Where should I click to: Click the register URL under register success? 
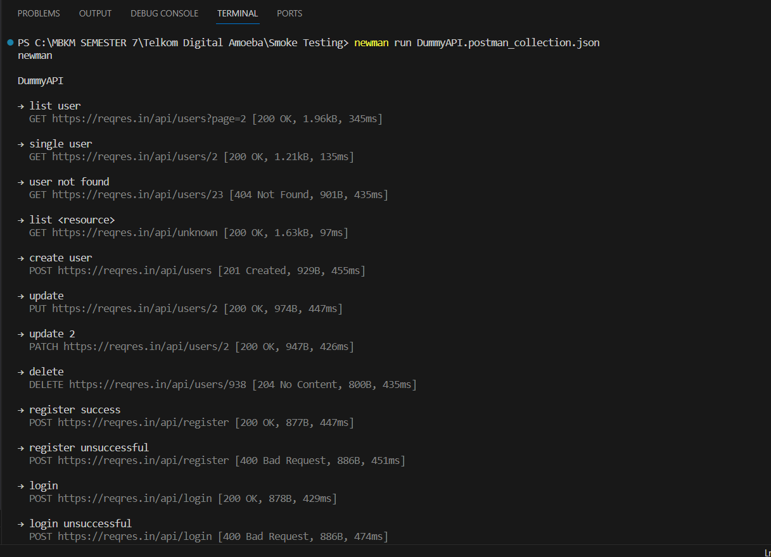coord(143,422)
